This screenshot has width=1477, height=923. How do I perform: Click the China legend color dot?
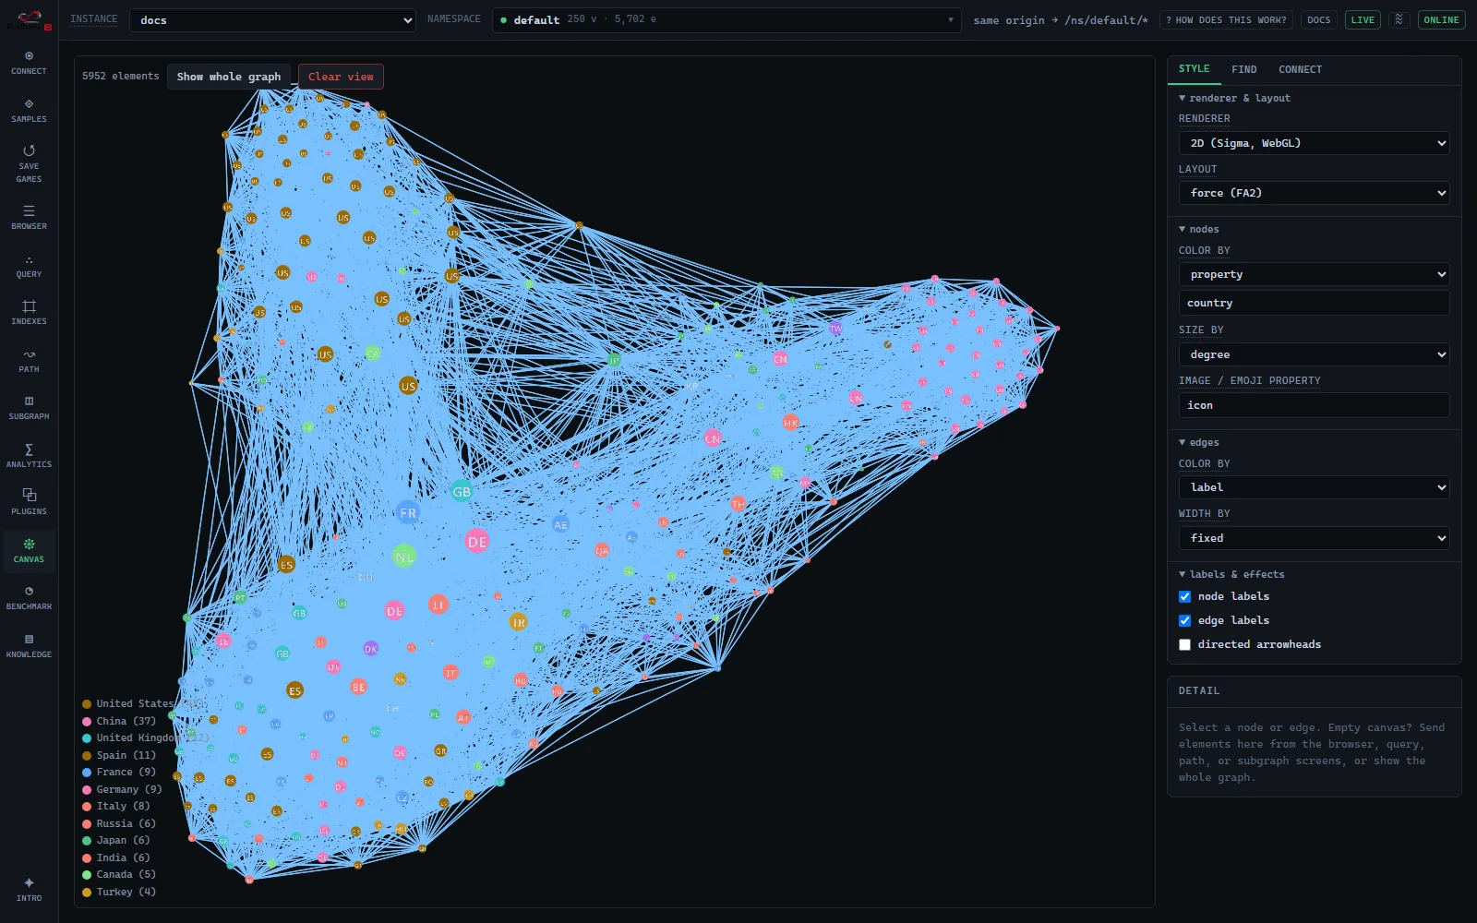coord(87,722)
